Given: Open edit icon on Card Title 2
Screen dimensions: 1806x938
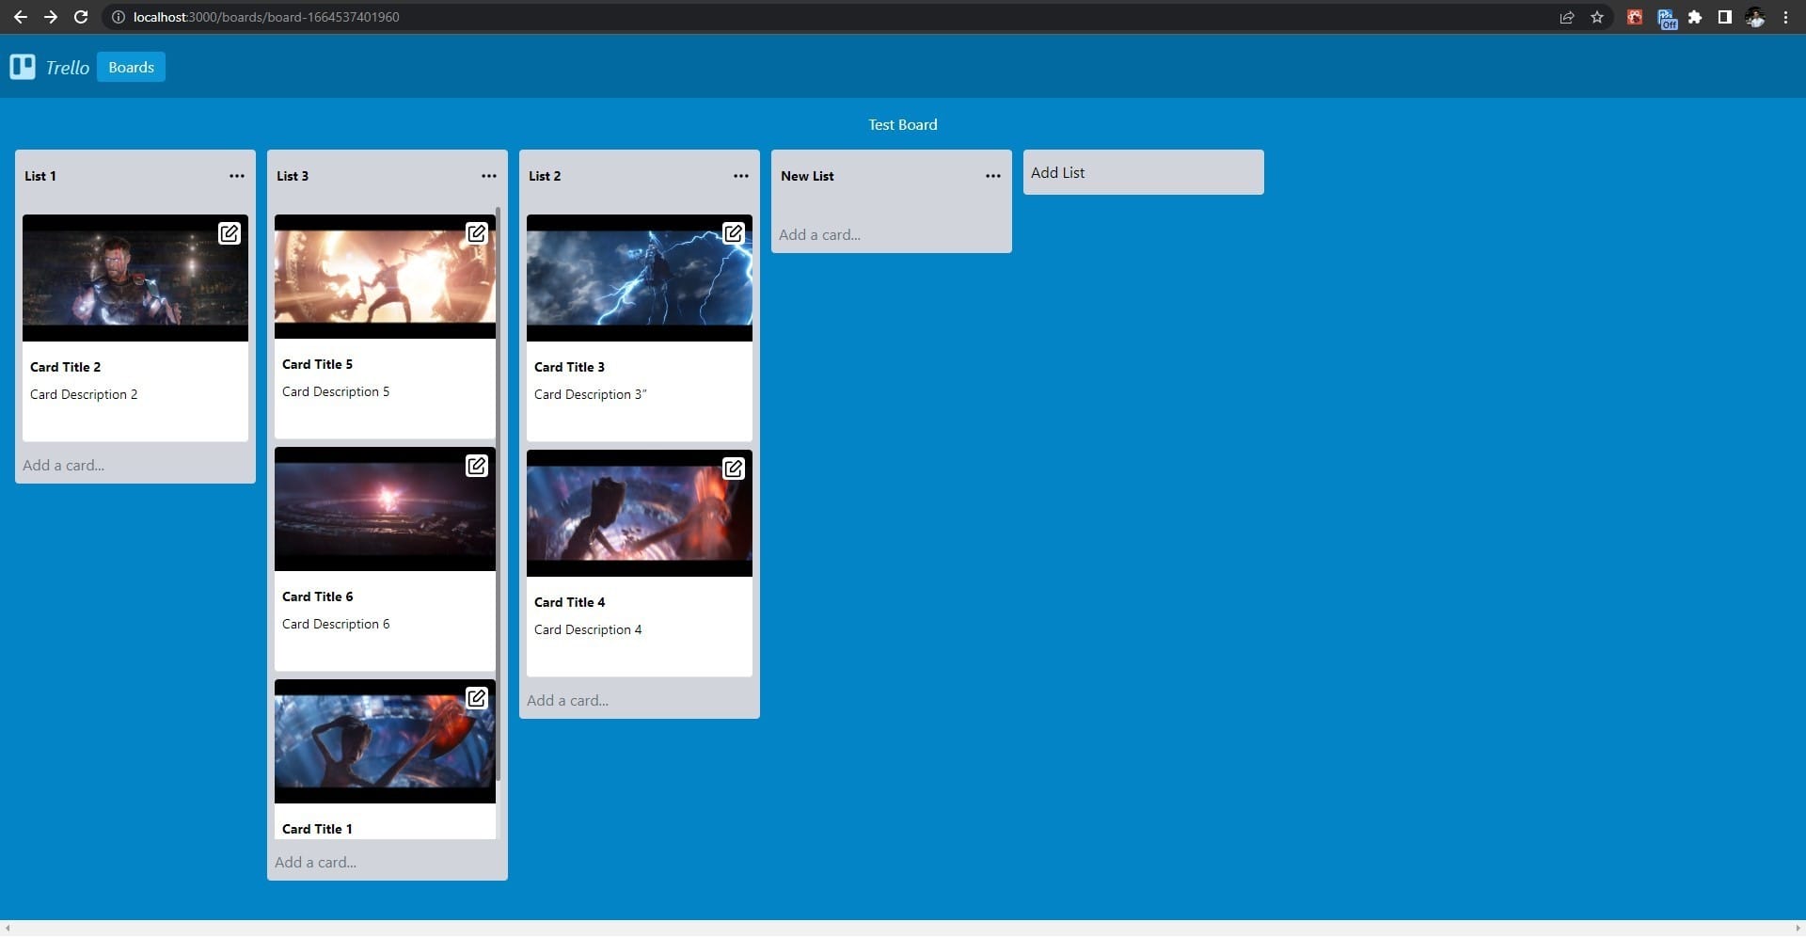Looking at the screenshot, I should point(230,233).
